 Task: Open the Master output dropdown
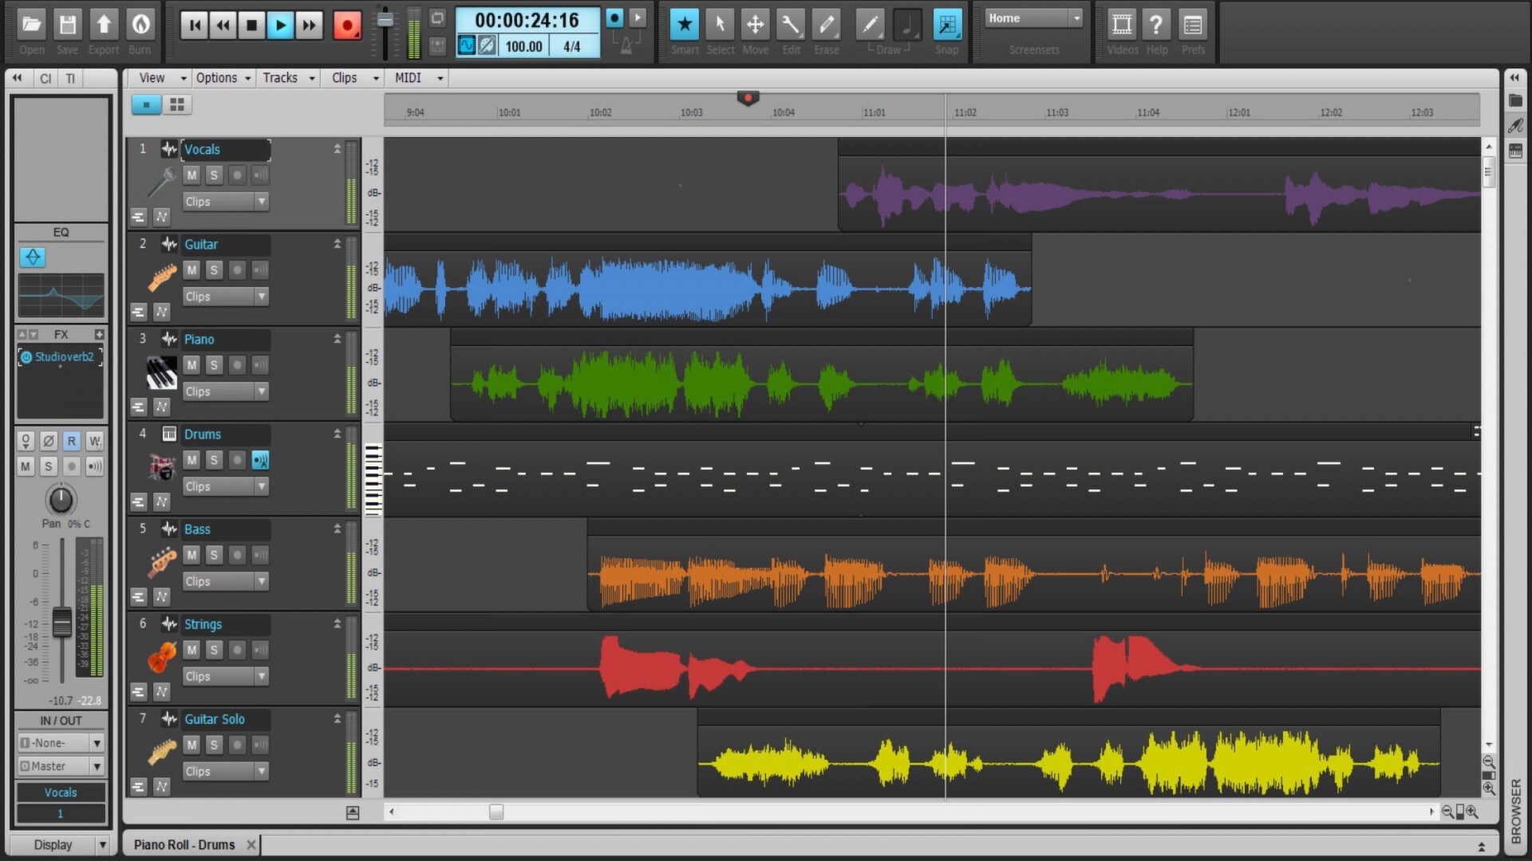coord(61,766)
